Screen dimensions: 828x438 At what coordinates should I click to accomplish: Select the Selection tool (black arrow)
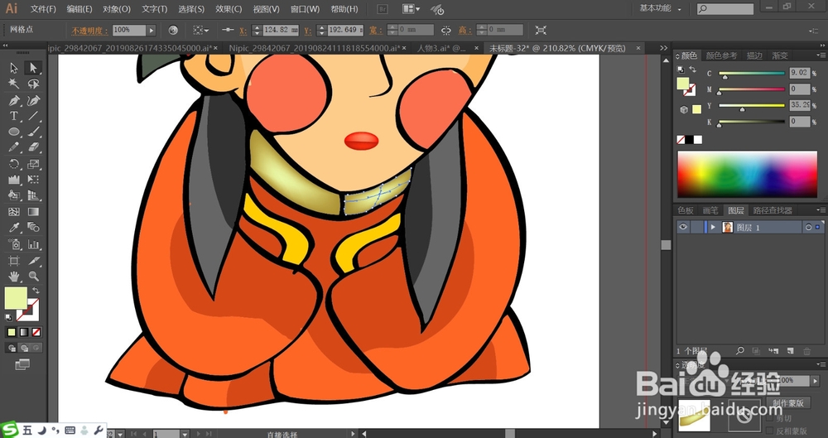[14, 68]
